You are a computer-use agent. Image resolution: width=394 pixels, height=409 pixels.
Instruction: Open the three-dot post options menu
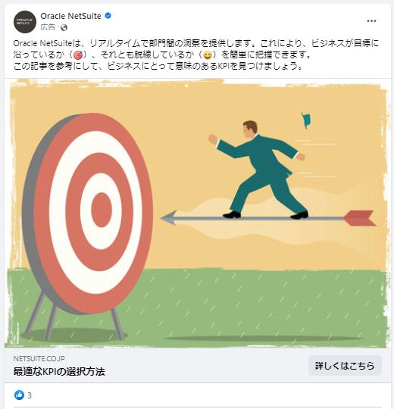pos(371,21)
